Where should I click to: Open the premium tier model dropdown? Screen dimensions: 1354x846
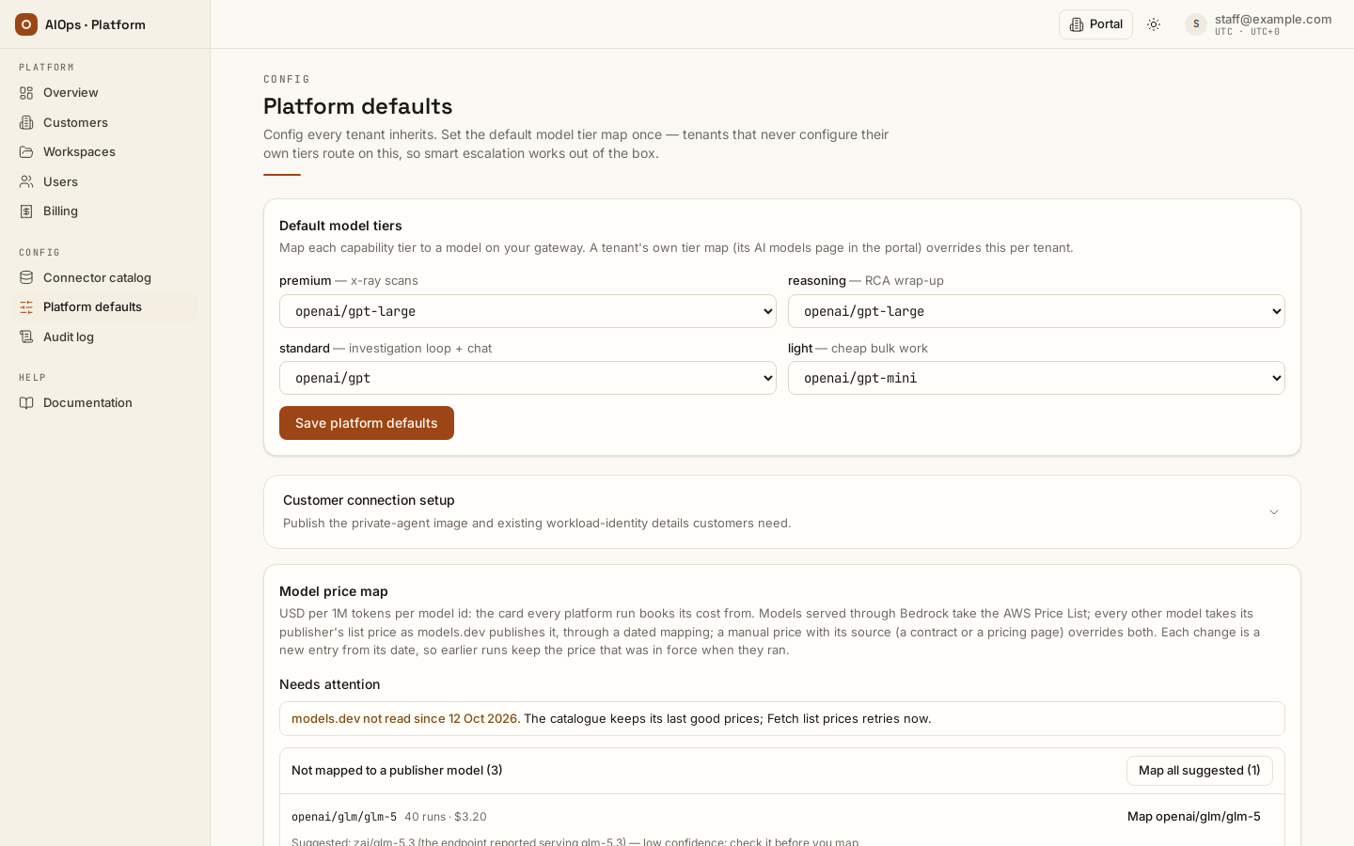(527, 311)
